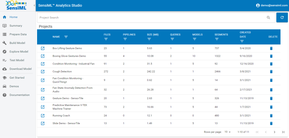Click the user account avatar icon
The height and width of the screenshot is (138, 289).
point(258,5)
